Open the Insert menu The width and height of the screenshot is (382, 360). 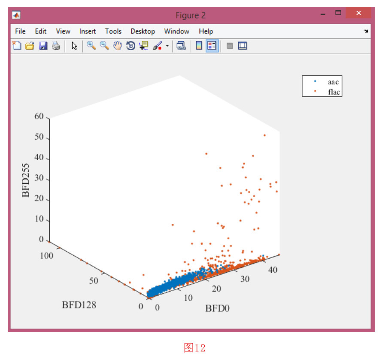pos(88,31)
